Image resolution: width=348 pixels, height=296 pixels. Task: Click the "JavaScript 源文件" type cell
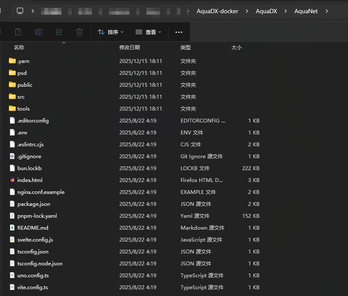click(201, 240)
